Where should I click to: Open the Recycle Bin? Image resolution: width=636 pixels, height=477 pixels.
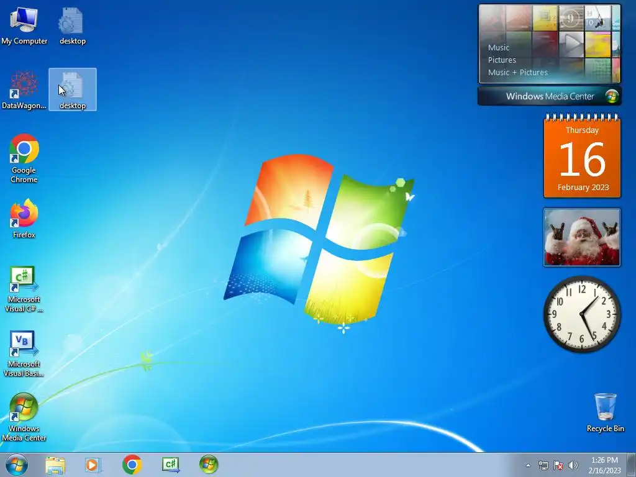click(605, 412)
